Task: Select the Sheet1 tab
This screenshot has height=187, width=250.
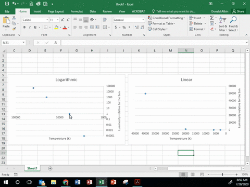Action: point(32,168)
